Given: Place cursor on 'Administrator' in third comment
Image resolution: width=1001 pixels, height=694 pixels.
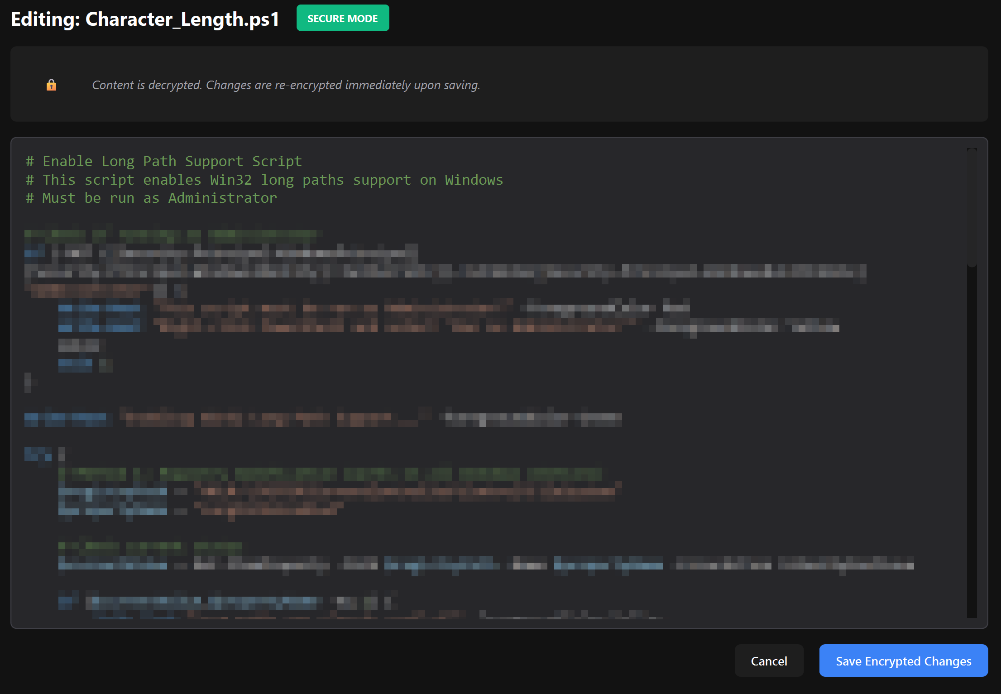Looking at the screenshot, I should [222, 198].
